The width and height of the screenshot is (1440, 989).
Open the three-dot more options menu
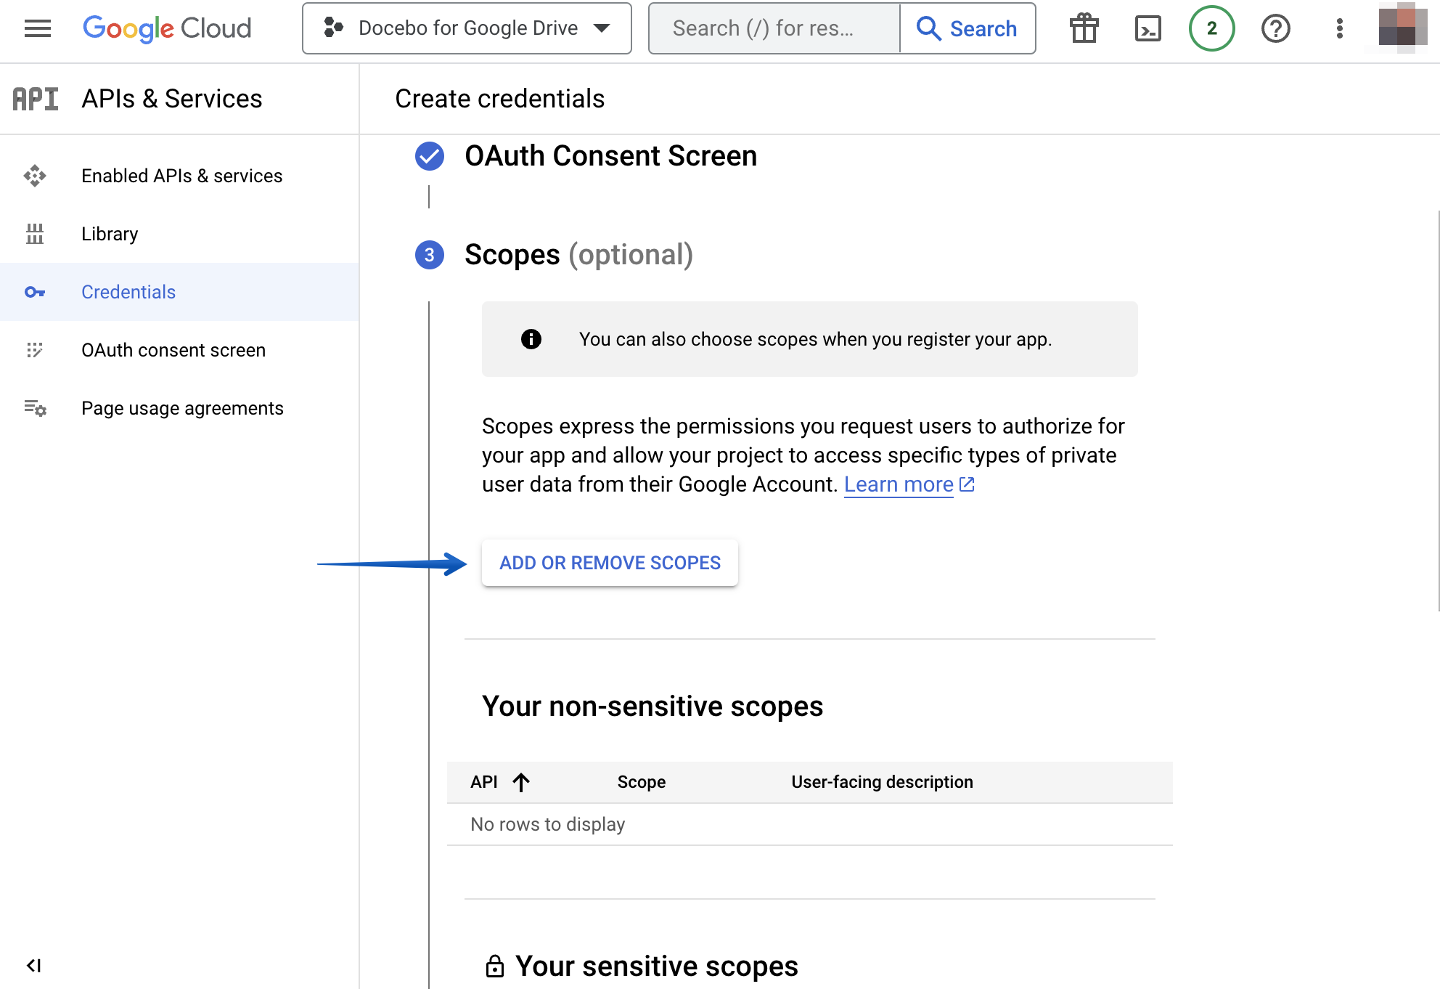pos(1339,28)
